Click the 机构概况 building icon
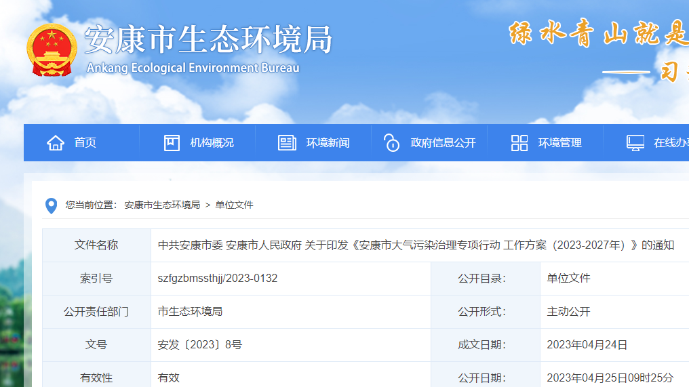Screen dimensions: 689x387 tap(172, 143)
